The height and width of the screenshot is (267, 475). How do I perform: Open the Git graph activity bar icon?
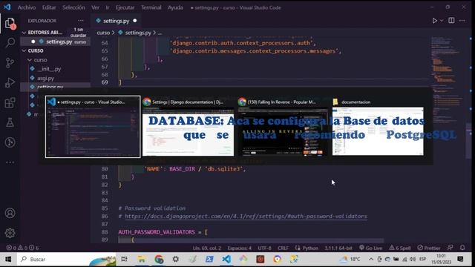(10, 142)
